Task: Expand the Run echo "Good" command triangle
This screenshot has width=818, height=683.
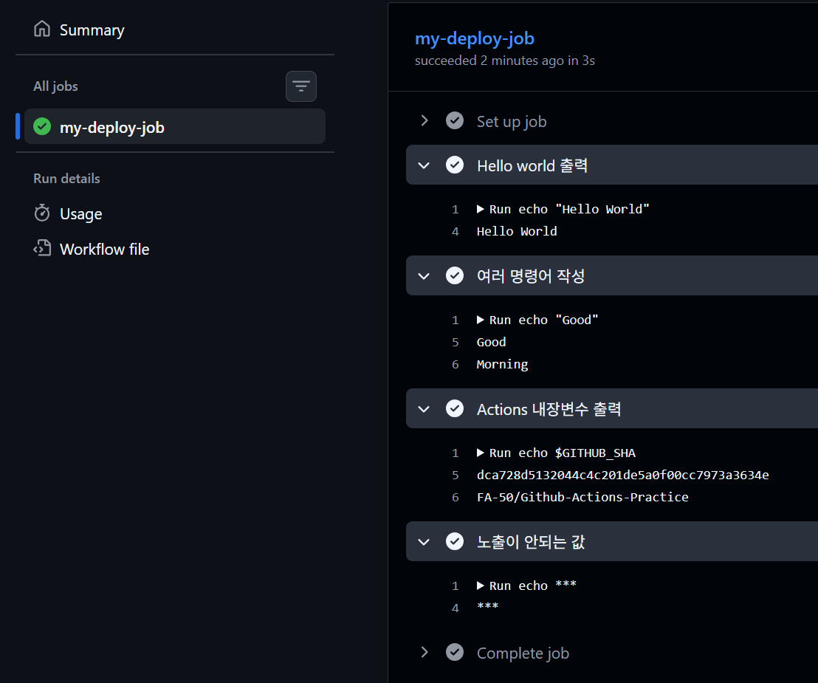Action: 481,320
